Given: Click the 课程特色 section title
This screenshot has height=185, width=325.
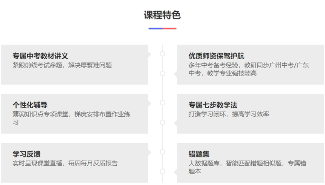Looking at the screenshot, I should 162,15.
